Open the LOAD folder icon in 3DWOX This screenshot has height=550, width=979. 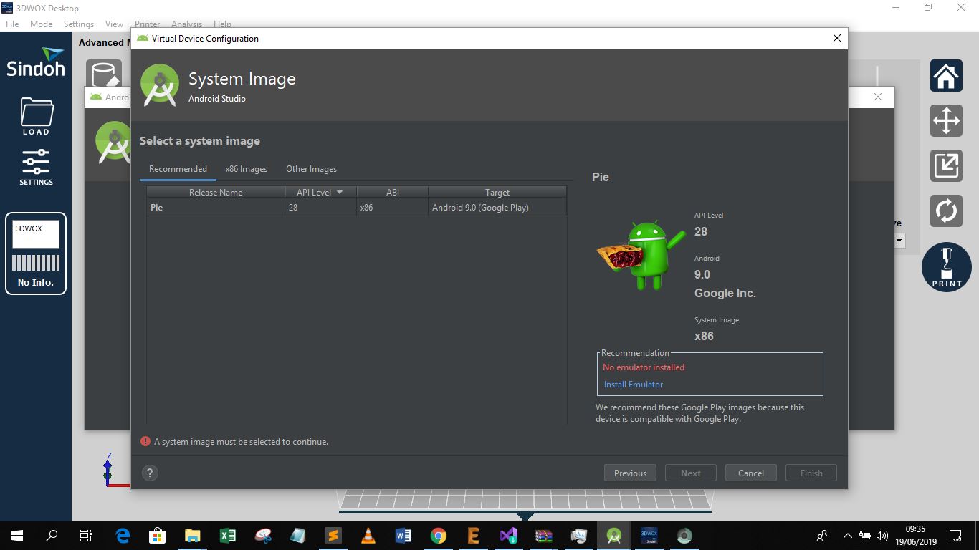pos(36,116)
